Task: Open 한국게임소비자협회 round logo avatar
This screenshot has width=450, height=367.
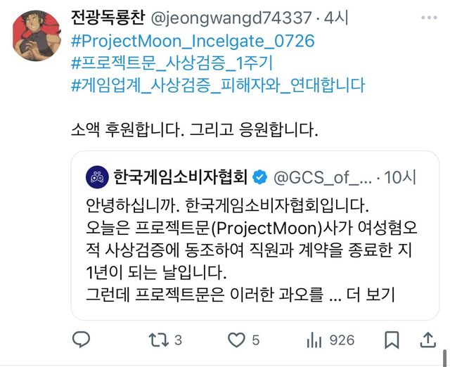Action: (97, 177)
